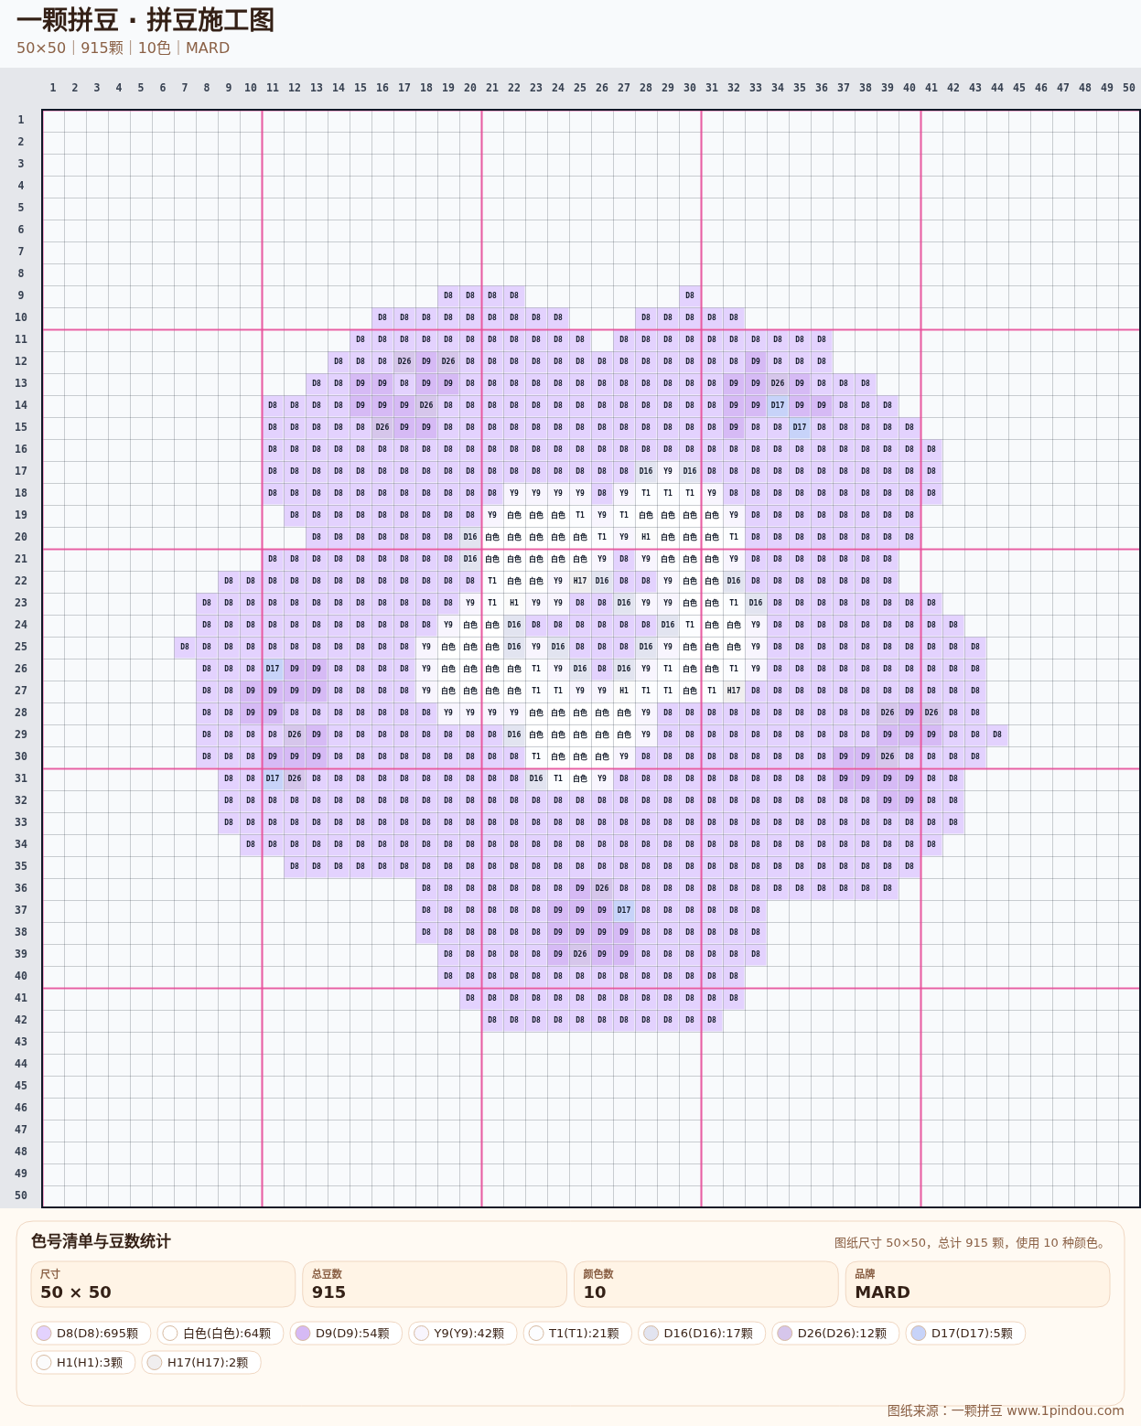Click the 色号清单与豆数统计 heading

click(x=101, y=1241)
